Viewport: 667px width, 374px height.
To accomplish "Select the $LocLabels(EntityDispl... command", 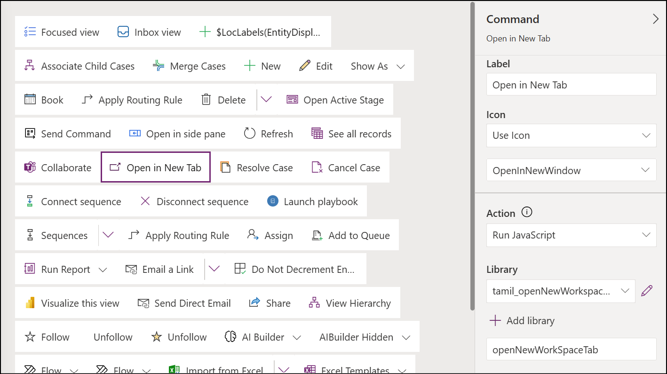I will click(260, 32).
